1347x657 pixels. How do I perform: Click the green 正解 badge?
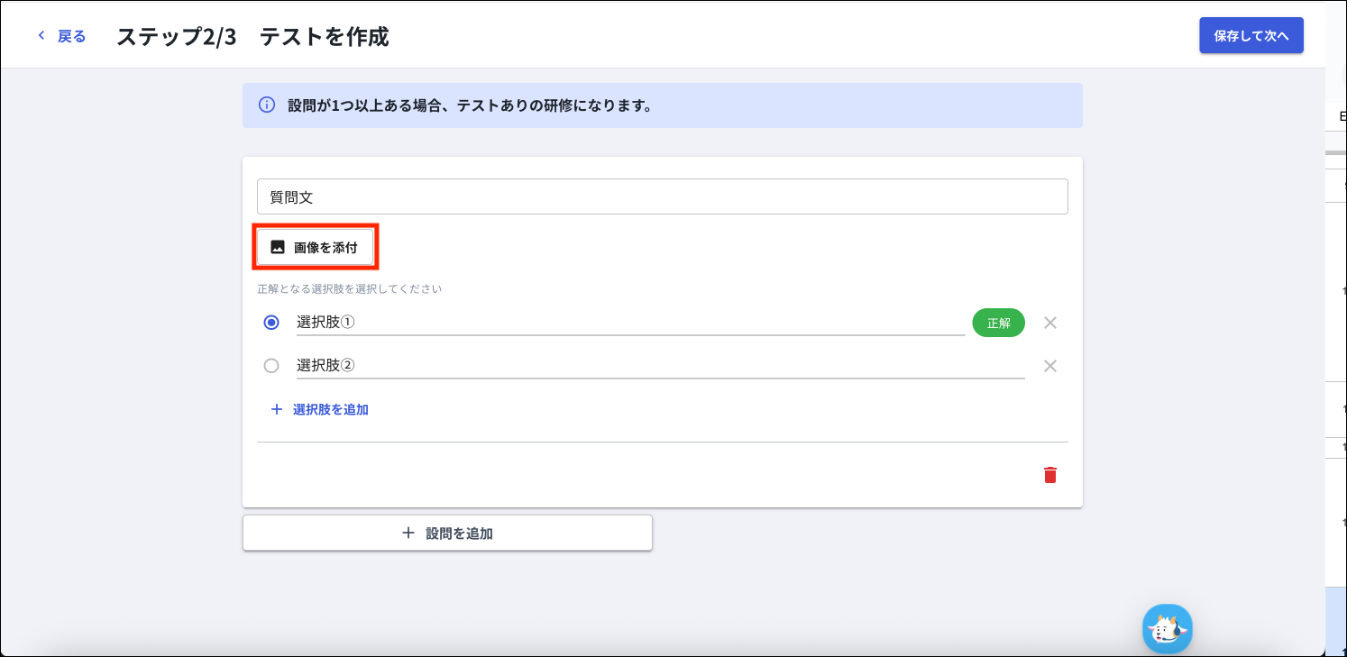998,323
